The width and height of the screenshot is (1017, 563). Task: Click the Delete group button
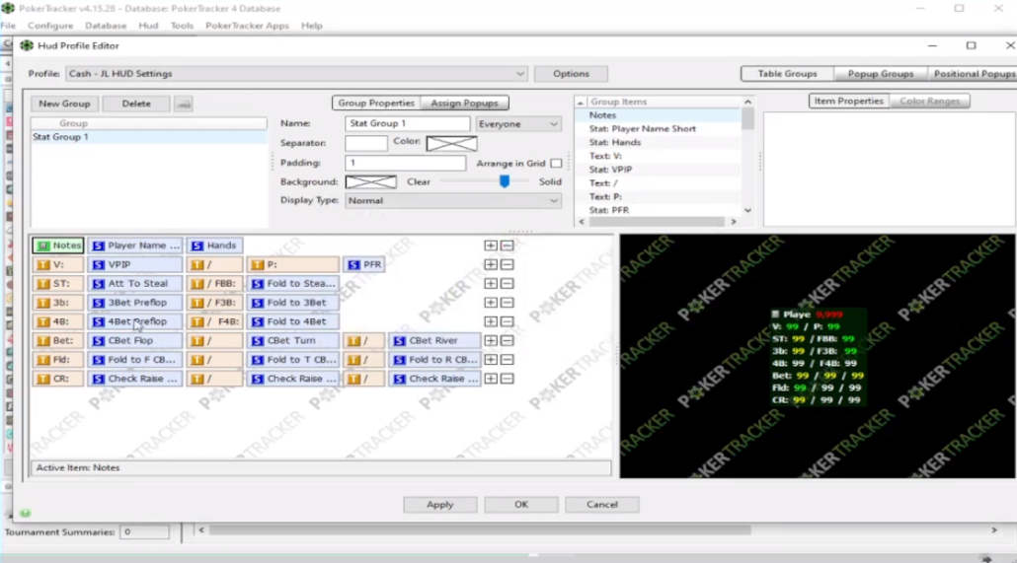136,104
